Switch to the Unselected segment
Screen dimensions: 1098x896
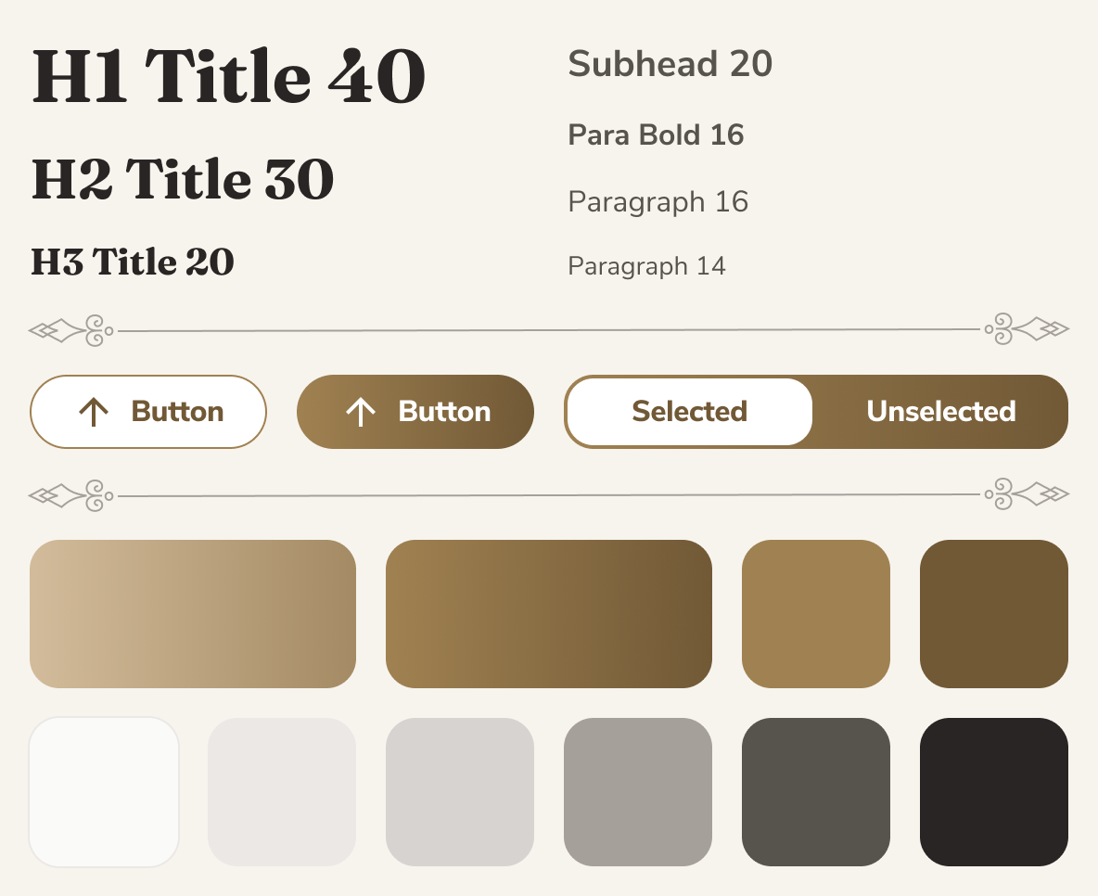tap(940, 411)
